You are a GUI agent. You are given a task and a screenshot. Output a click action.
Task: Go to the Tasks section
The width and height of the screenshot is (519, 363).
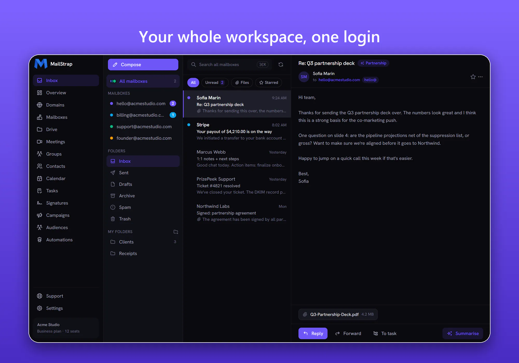66,191
